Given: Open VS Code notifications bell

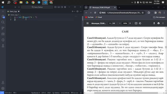Looking at the screenshot, I should click(x=81, y=93).
